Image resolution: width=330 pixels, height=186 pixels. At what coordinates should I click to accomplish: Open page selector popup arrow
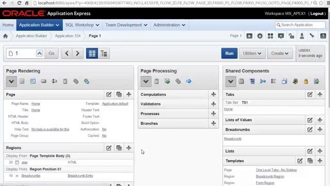(x=40, y=53)
